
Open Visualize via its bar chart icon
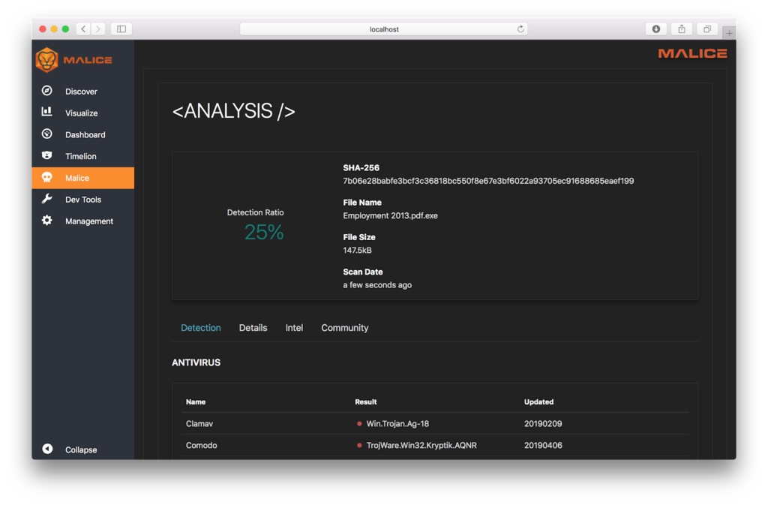(x=47, y=112)
